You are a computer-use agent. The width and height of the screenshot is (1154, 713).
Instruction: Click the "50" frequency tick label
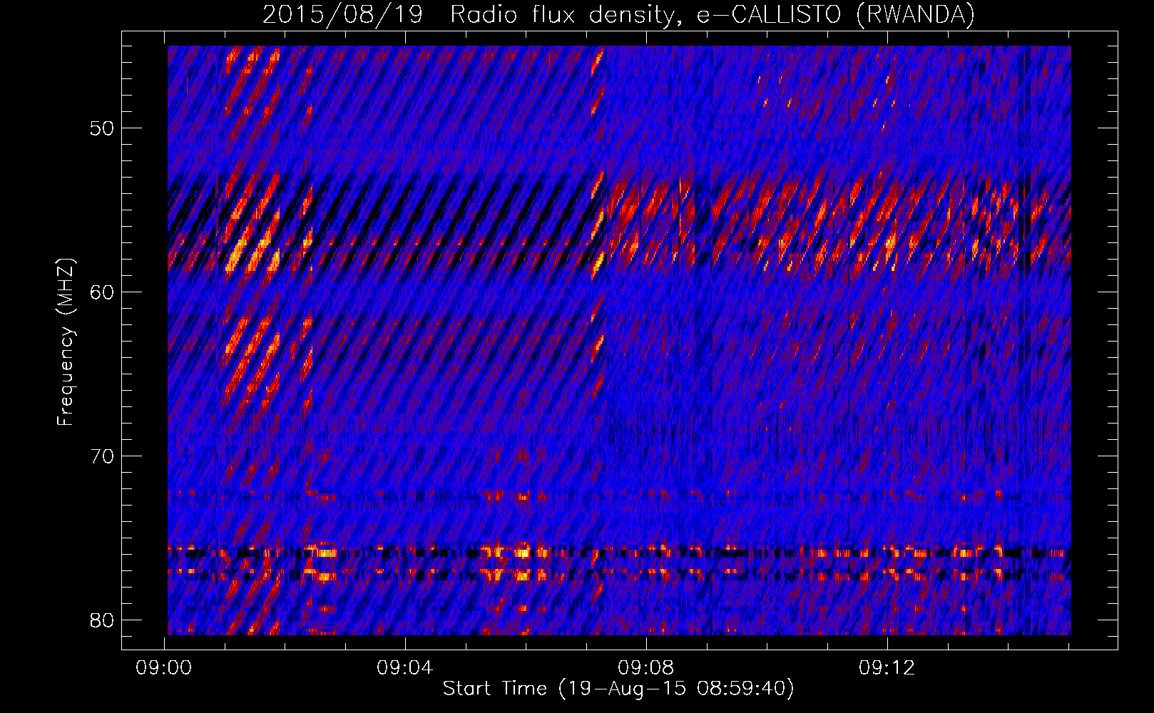click(102, 128)
